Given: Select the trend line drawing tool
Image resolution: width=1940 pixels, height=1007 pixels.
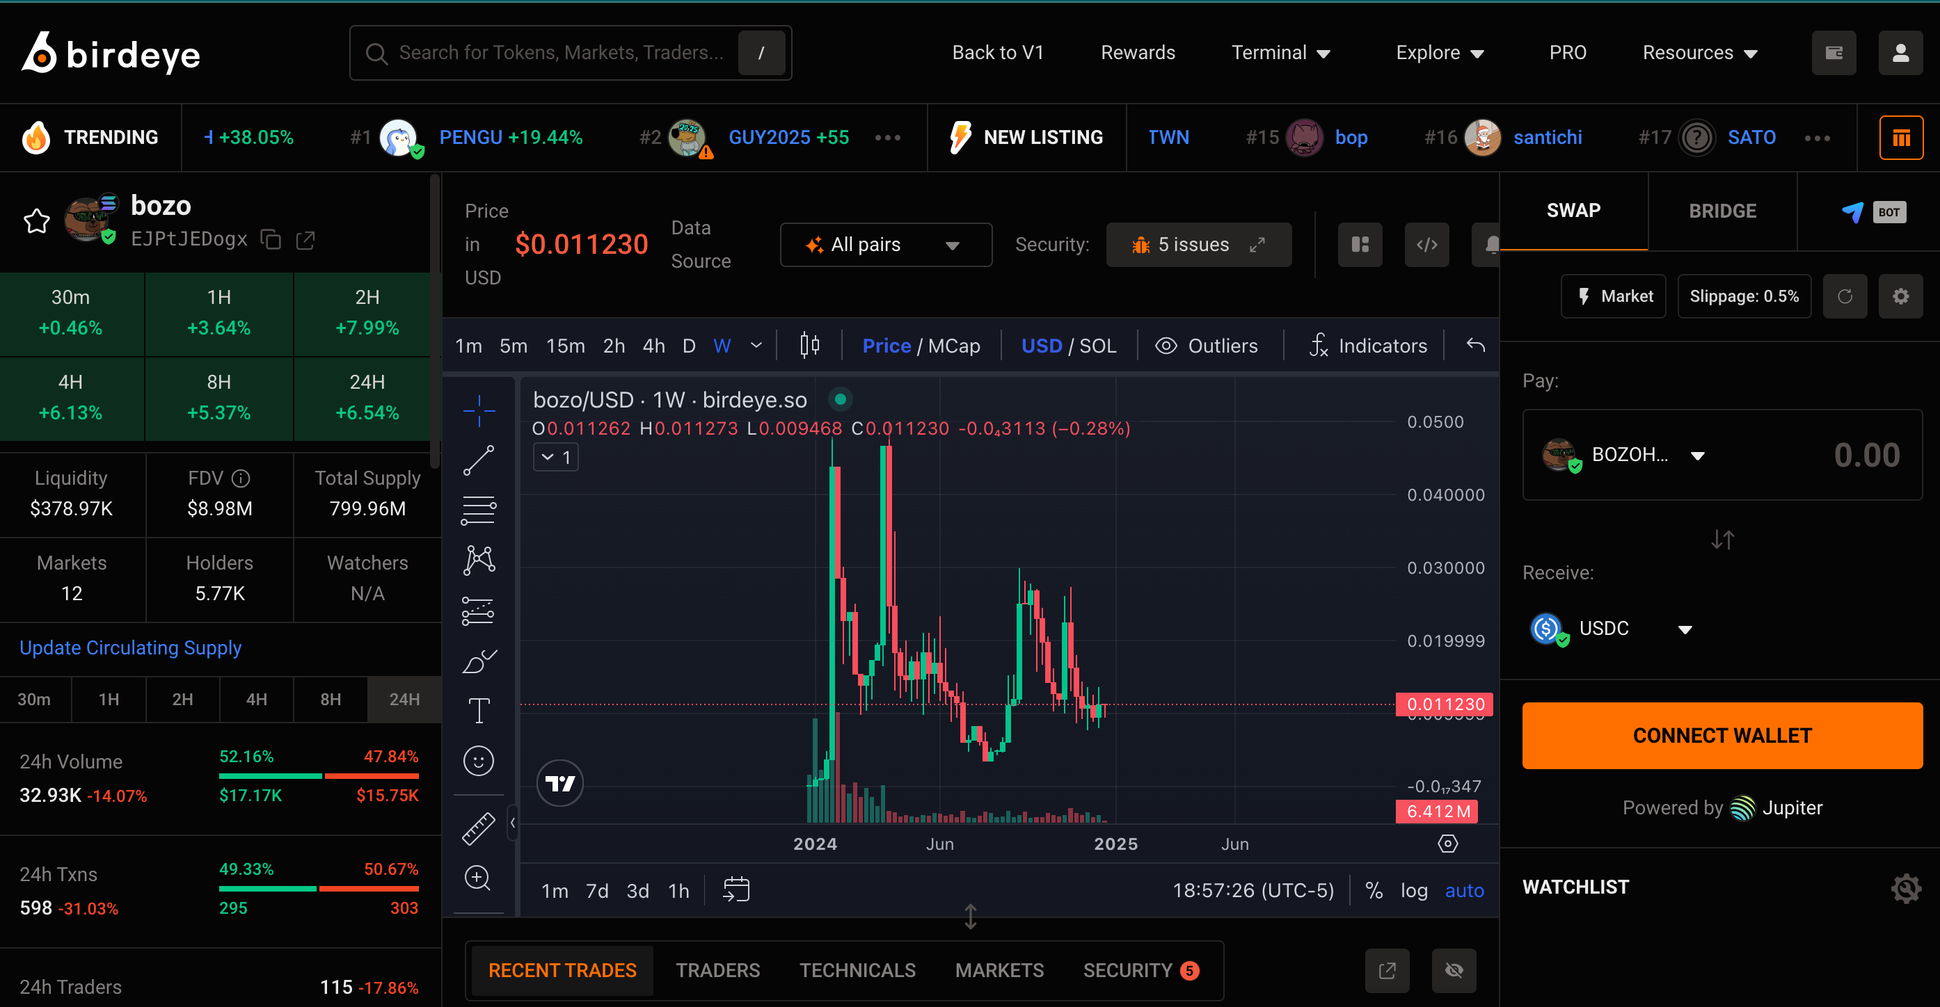Looking at the screenshot, I should point(478,460).
